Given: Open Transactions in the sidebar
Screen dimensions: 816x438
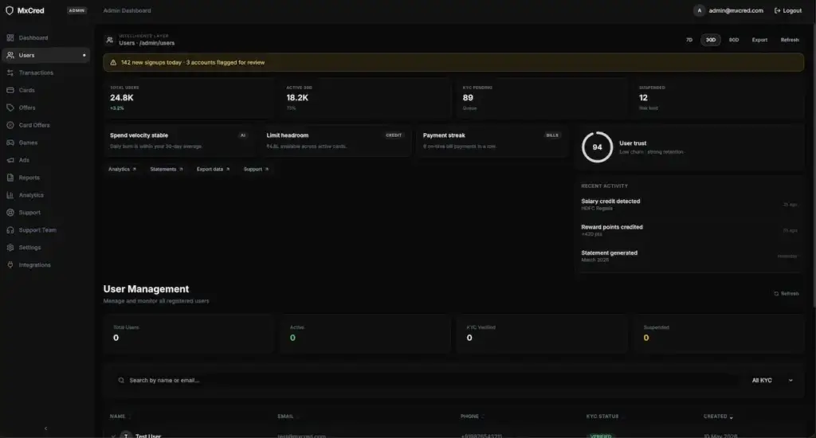Looking at the screenshot, I should (45, 72).
